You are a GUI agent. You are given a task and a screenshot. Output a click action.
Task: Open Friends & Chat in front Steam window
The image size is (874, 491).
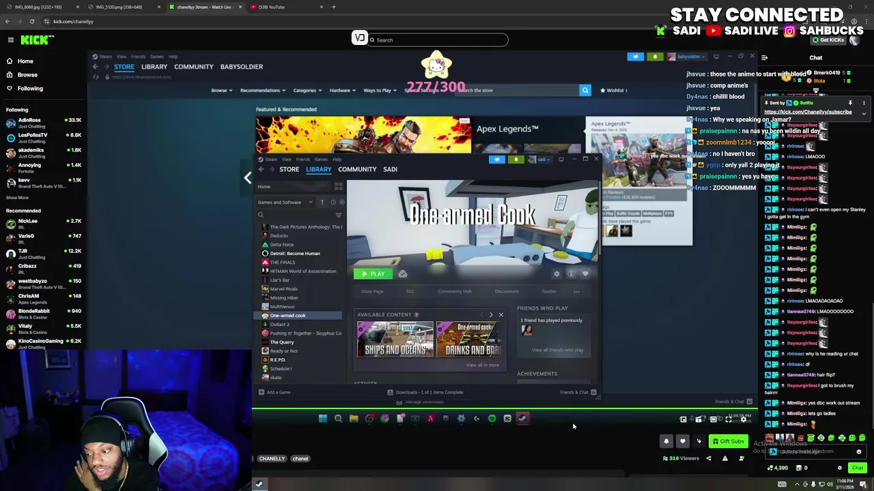click(x=578, y=392)
